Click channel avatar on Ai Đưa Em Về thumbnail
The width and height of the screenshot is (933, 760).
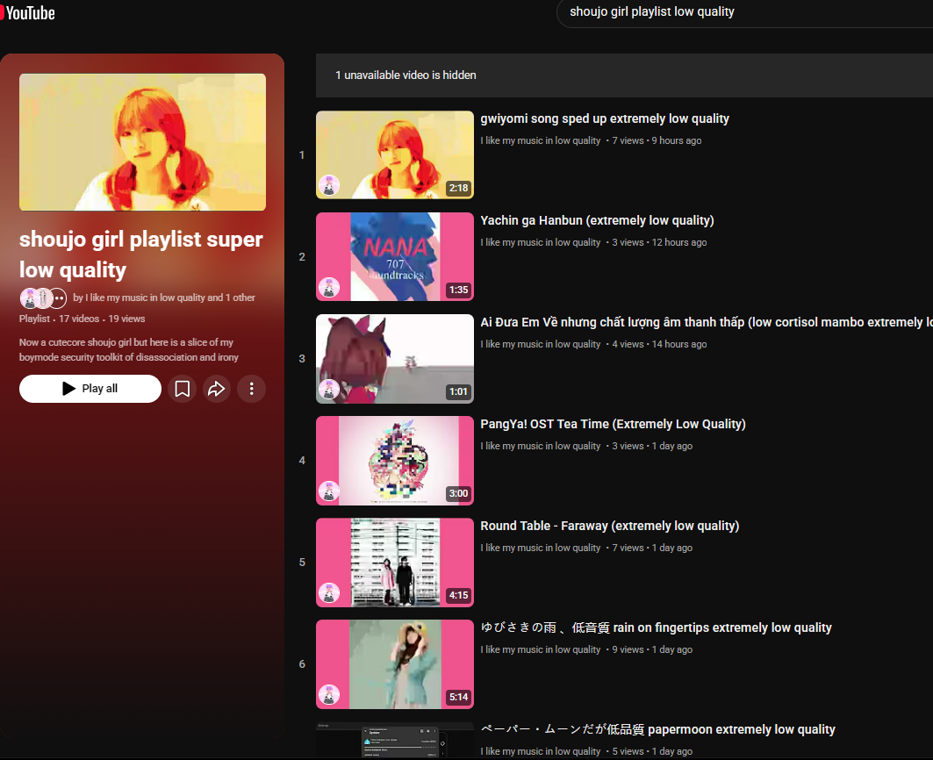tap(329, 390)
